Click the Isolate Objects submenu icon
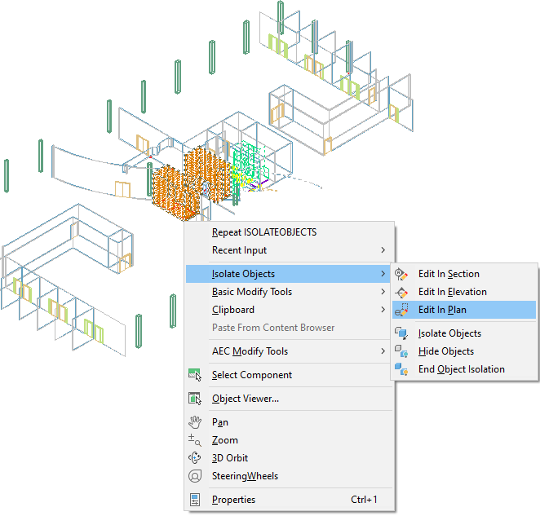Image resolution: width=540 pixels, height=516 pixels. 401,333
